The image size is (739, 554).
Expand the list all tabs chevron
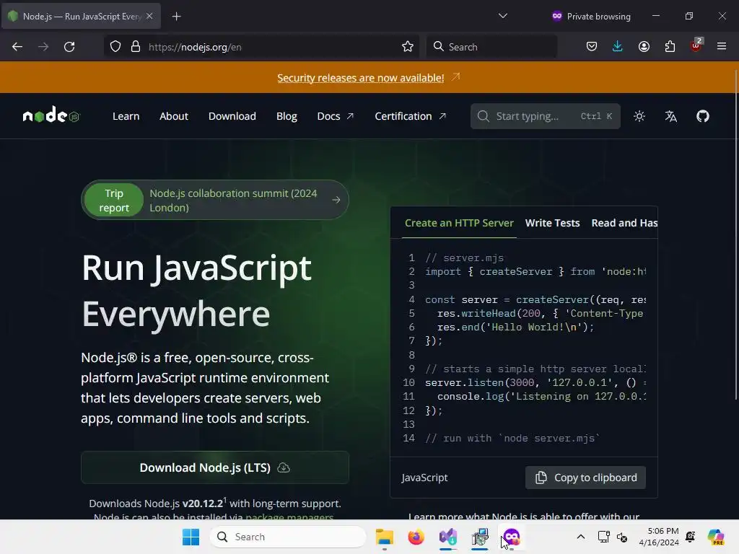pos(503,16)
